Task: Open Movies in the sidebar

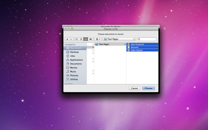Action: tap(75, 68)
